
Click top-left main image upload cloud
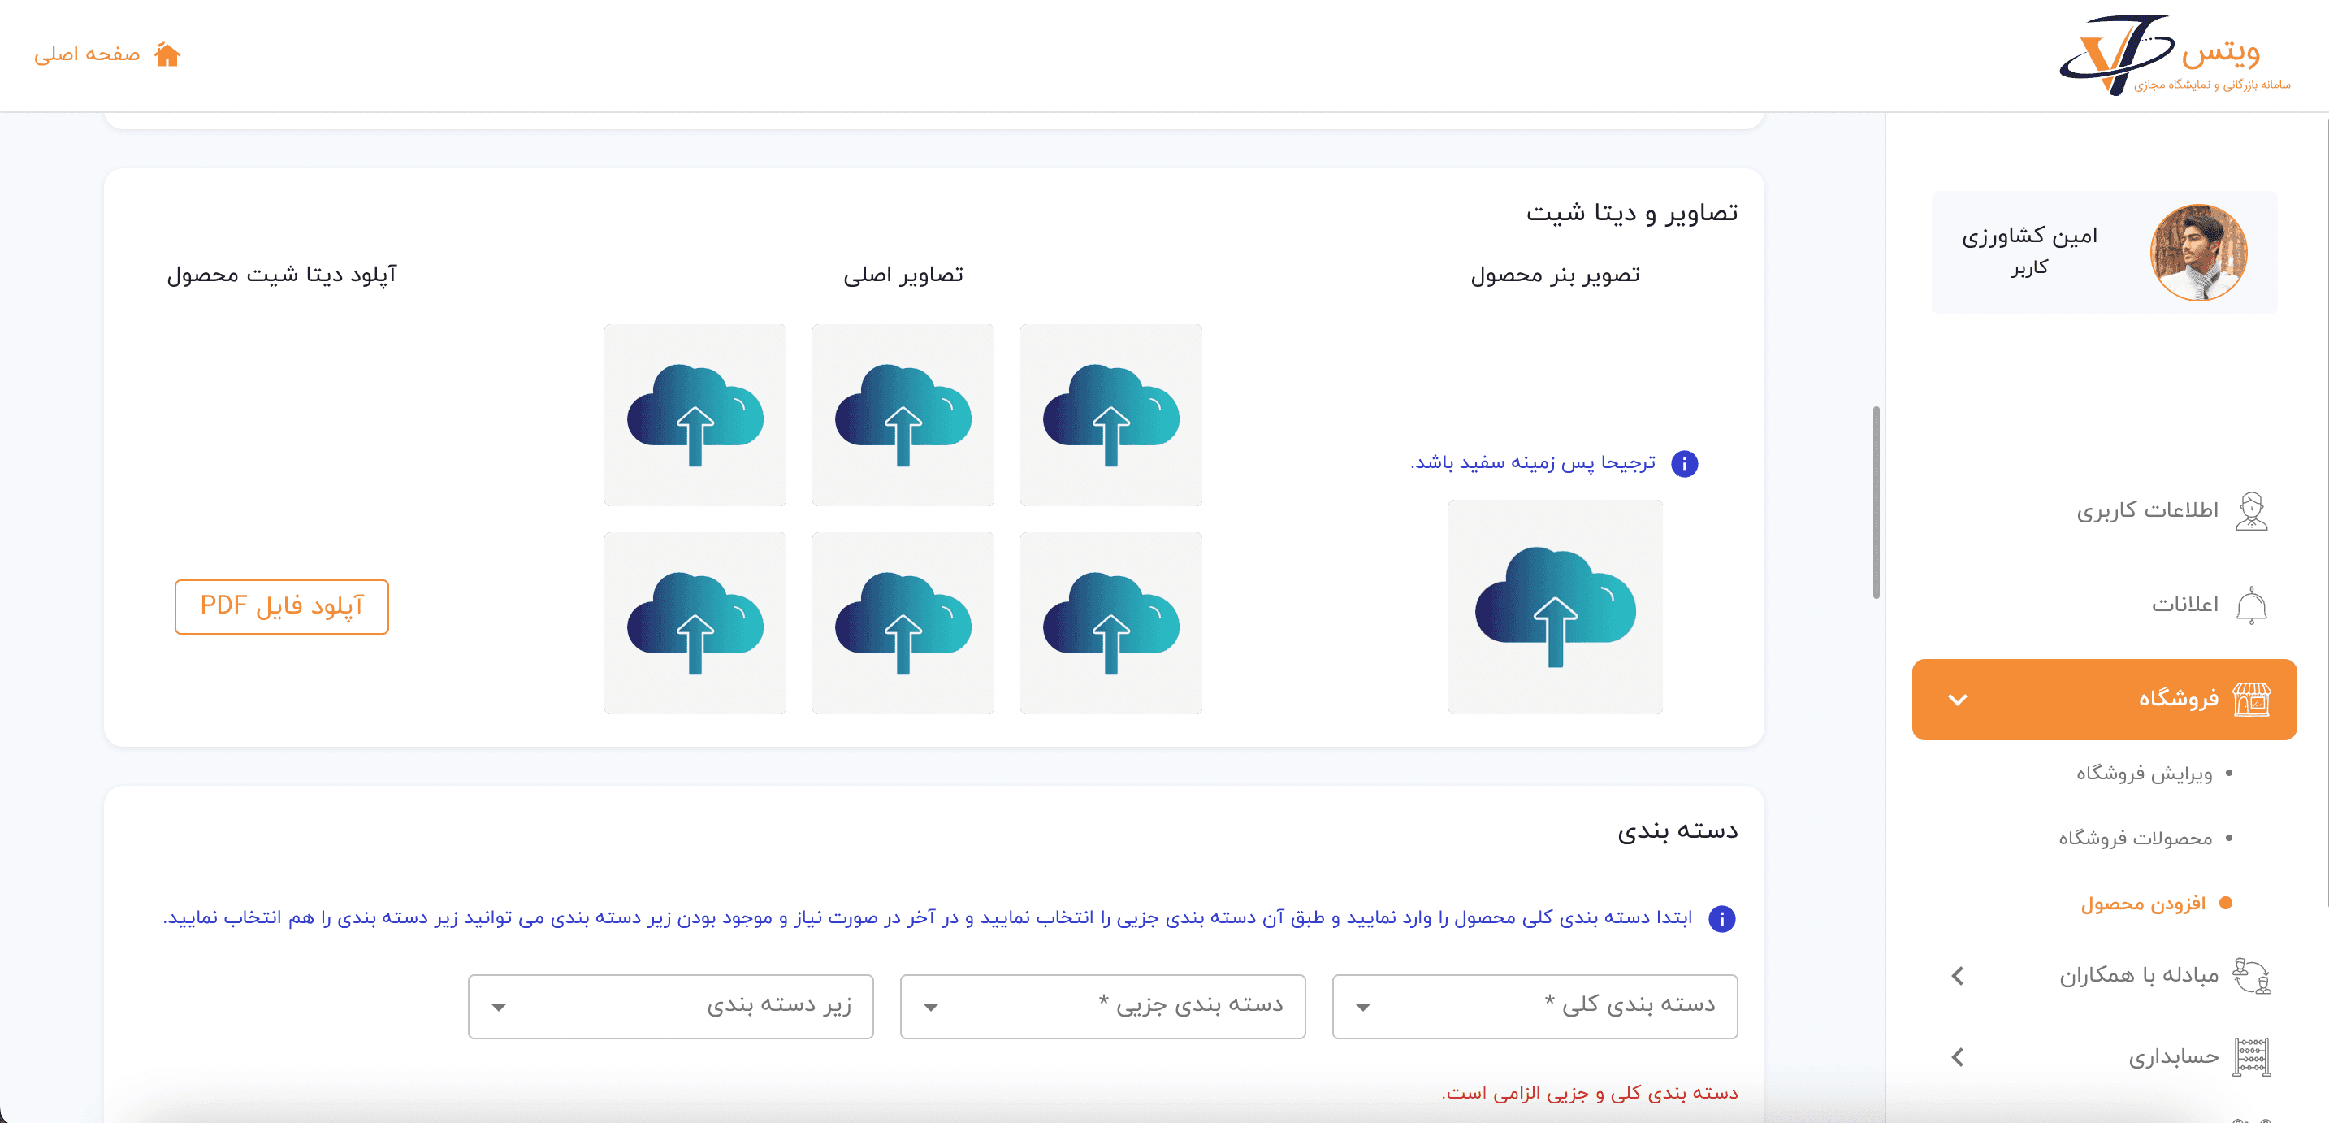pos(695,415)
